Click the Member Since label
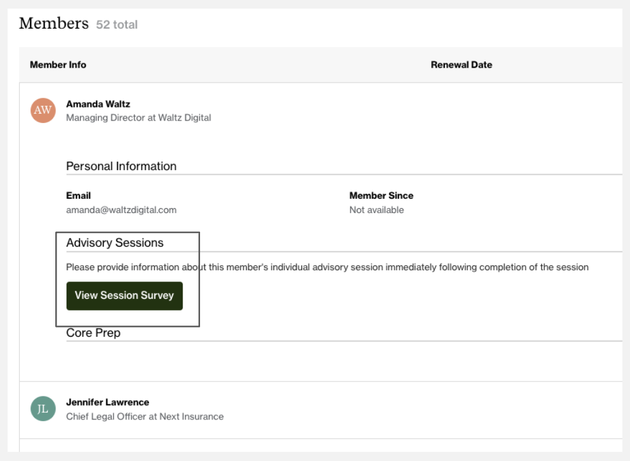 [381, 196]
